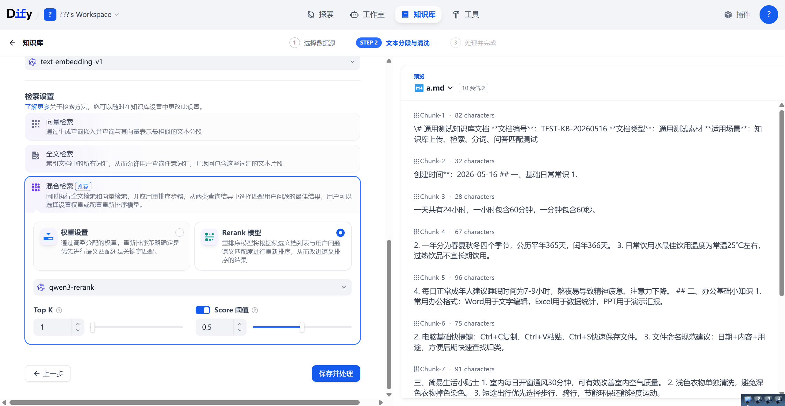This screenshot has width=785, height=406.
Task: Switch to the Studio tab
Action: (x=367, y=14)
